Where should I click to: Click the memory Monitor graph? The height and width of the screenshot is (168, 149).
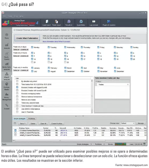(x=120, y=144)
